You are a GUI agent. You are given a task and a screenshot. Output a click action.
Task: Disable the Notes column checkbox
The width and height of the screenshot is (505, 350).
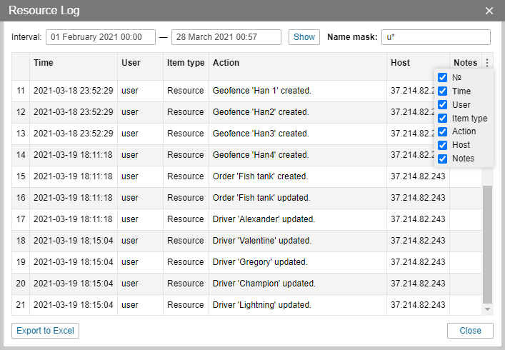tap(443, 159)
